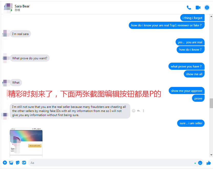Click the scrollbar up arrow
Viewport: 213px width, 170px height.
click(x=211, y=16)
